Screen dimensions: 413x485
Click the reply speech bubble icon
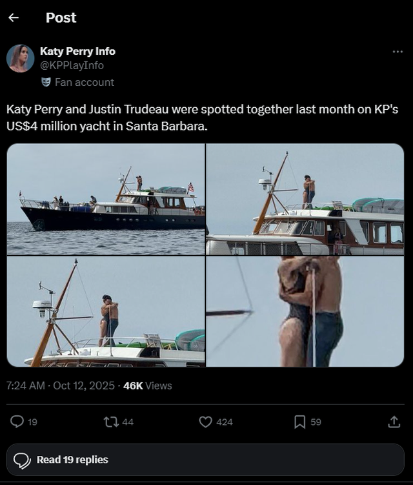point(17,422)
